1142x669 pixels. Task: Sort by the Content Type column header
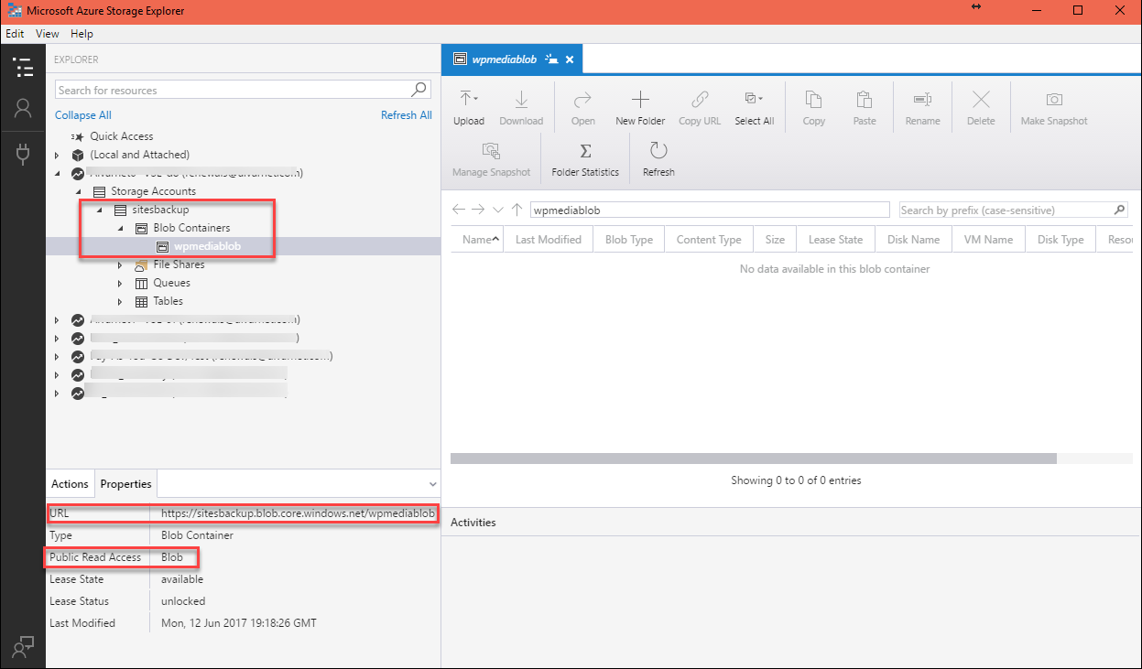coord(708,240)
